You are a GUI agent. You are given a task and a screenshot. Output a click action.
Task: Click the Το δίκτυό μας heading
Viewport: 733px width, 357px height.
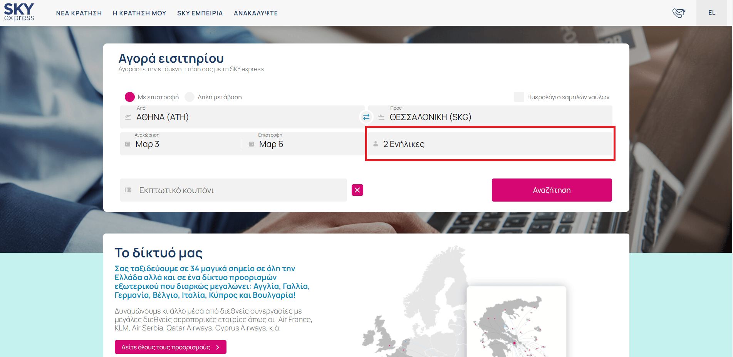(159, 253)
